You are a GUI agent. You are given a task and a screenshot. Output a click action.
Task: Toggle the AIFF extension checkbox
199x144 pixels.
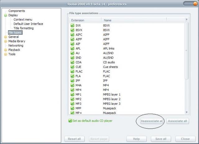[x=72, y=39]
